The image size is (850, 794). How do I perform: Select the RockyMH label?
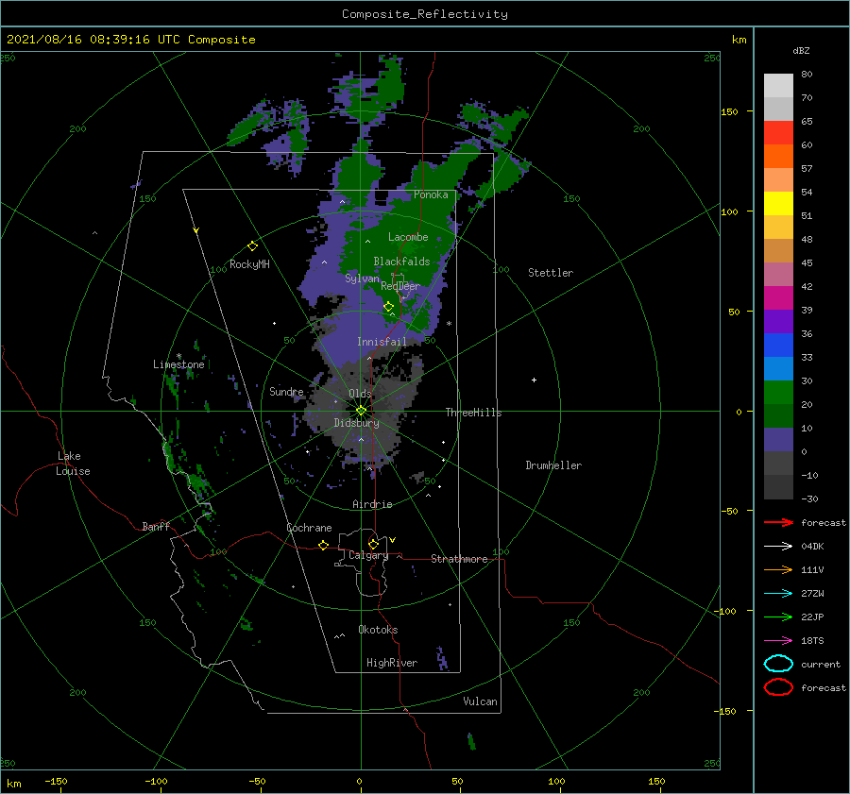click(x=249, y=264)
